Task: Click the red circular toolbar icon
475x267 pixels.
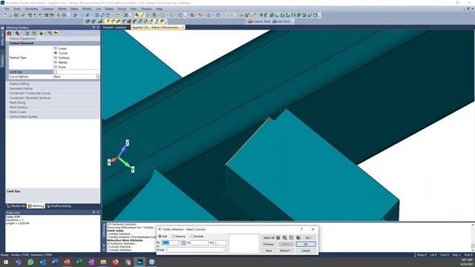Action: click(x=191, y=15)
